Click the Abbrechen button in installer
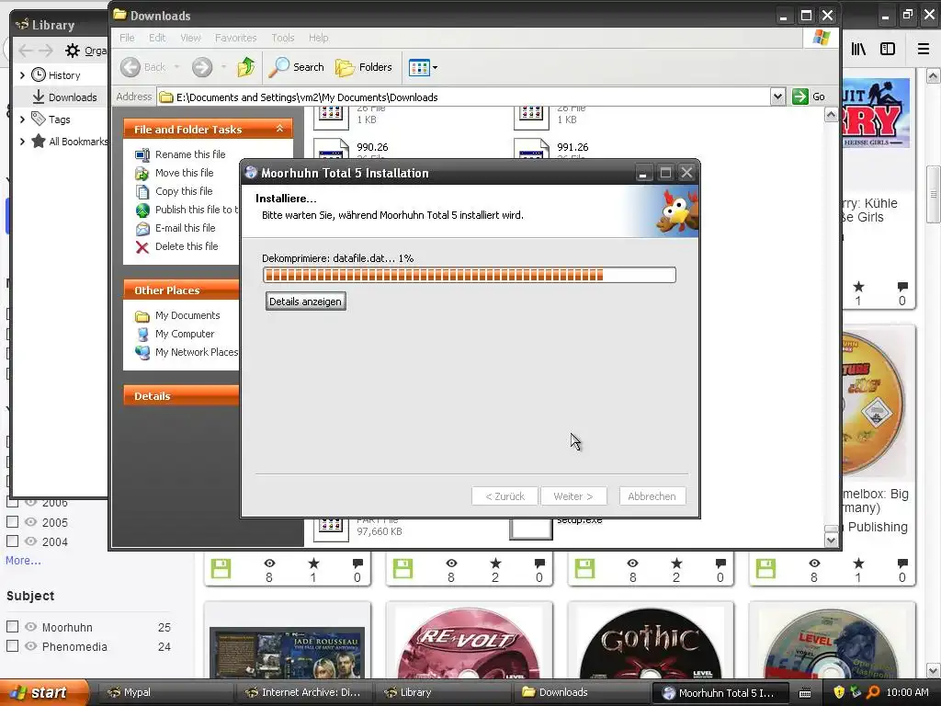Screen dimensions: 941x706 652,496
